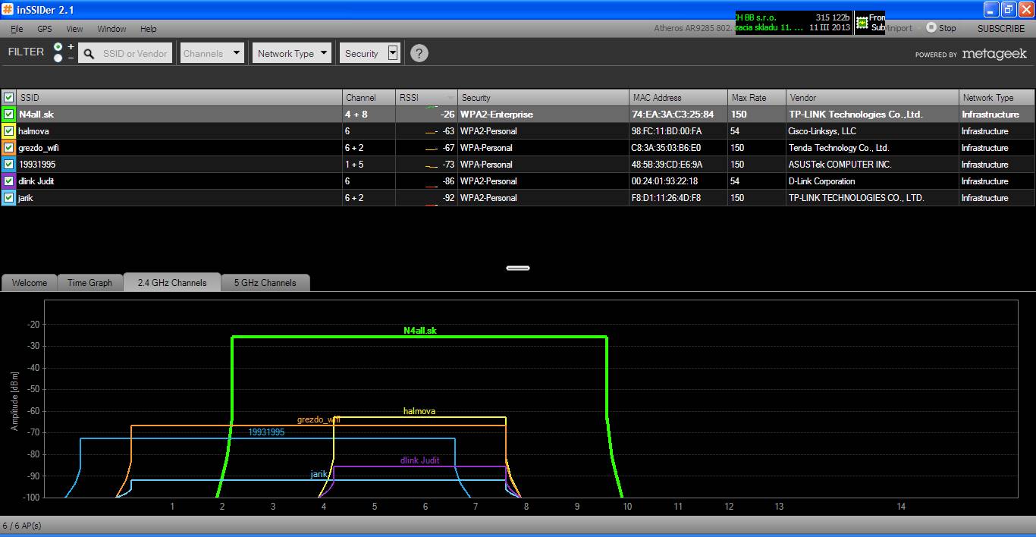The height and width of the screenshot is (537, 1036).
Task: Click the stamp icon in the overlay widget
Action: click(862, 23)
